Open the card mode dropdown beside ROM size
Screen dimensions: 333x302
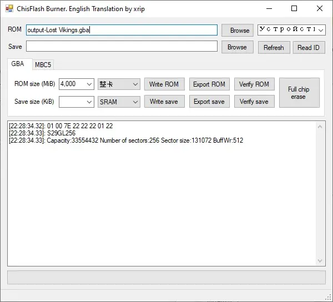(135, 84)
